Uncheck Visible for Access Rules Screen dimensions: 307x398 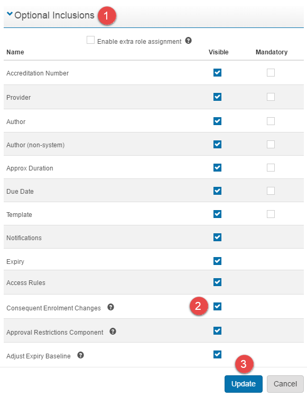click(217, 282)
